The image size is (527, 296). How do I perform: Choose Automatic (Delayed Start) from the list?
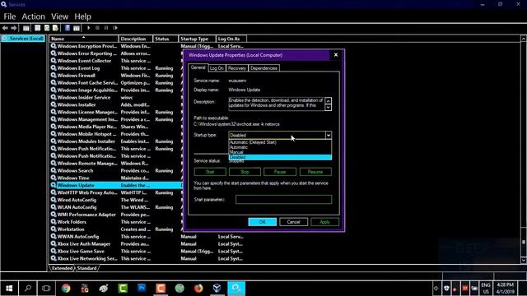(253, 142)
